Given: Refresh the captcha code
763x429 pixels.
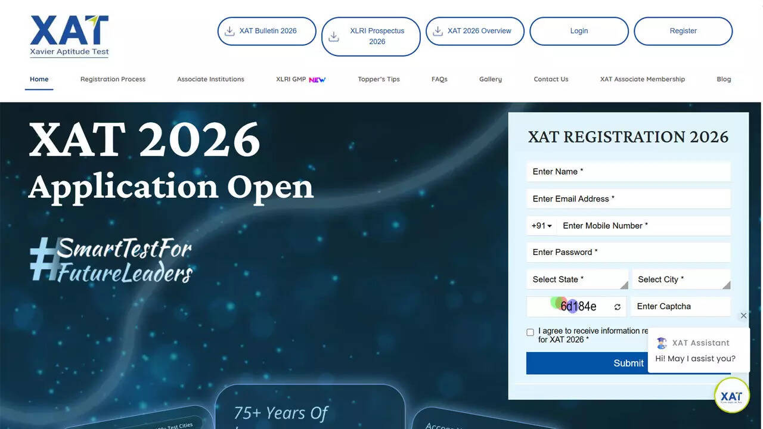Looking at the screenshot, I should click(x=617, y=306).
